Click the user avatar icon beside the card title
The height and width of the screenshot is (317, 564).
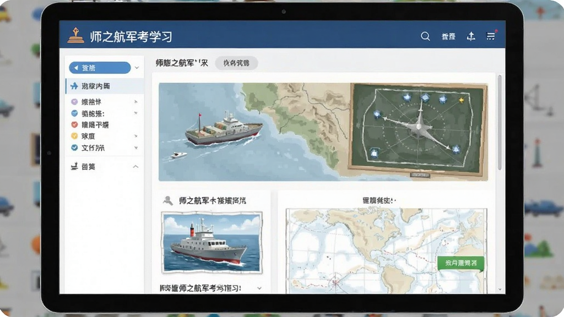167,200
